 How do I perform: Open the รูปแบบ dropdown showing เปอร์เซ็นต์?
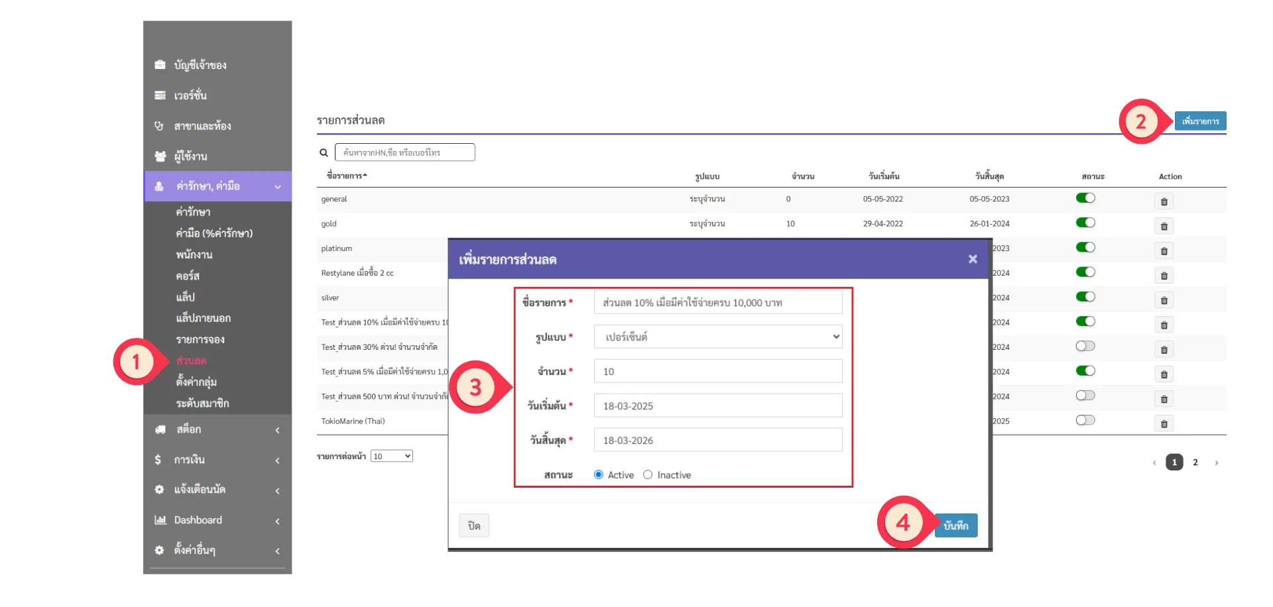718,337
